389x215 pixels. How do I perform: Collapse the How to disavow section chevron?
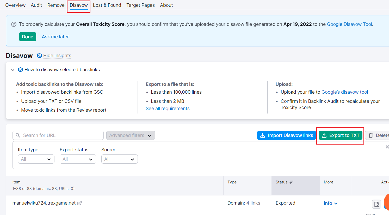13,70
